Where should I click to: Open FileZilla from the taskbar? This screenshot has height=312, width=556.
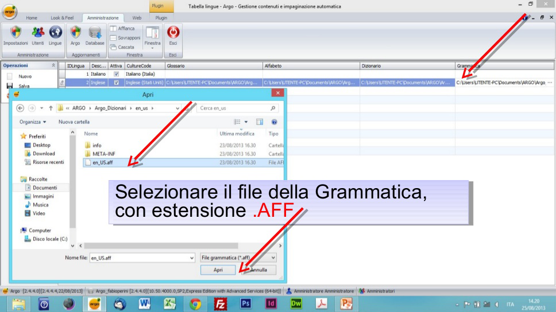point(220,304)
